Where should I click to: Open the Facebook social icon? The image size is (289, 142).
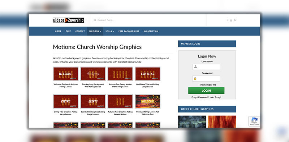228,20
